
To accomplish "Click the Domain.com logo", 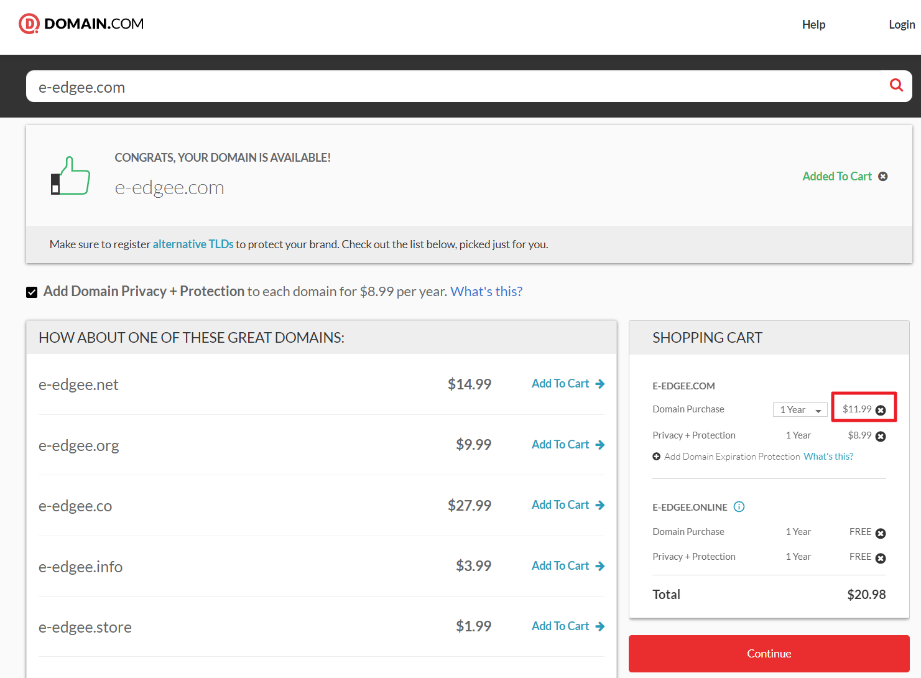I will pyautogui.click(x=81, y=24).
